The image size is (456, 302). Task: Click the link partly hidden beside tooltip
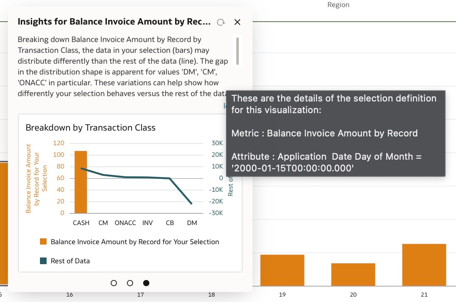pyautogui.click(x=225, y=106)
